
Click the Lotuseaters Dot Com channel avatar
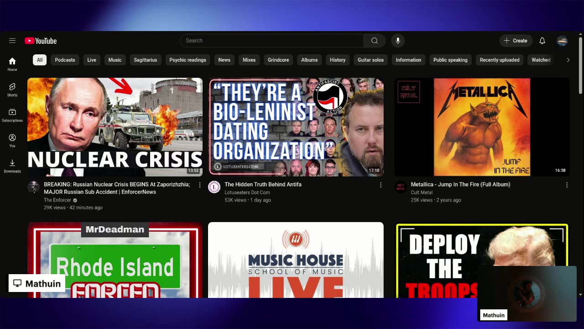[214, 187]
